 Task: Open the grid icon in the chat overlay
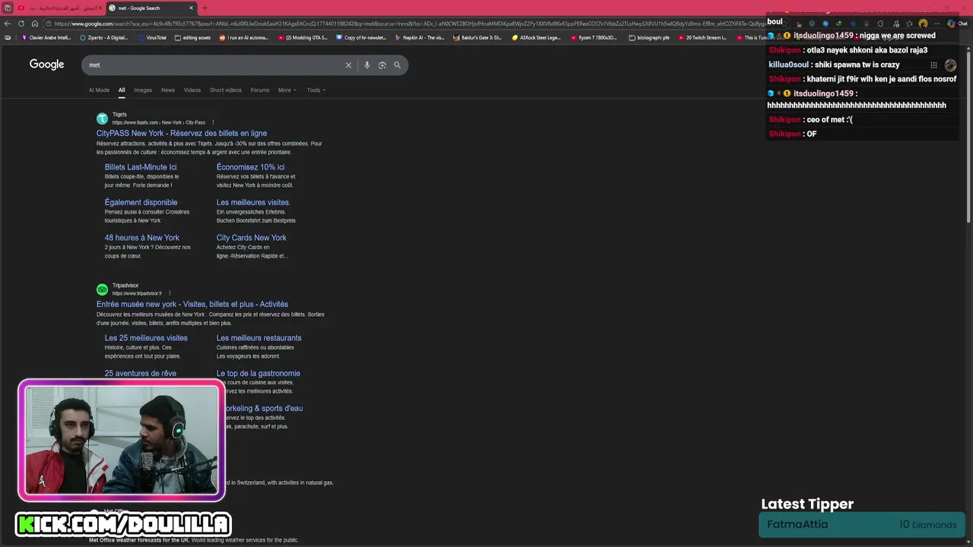[x=933, y=65]
